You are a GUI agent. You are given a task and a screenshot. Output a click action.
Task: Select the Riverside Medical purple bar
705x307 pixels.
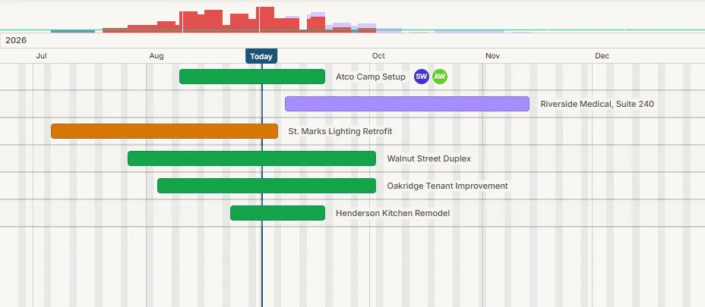407,104
